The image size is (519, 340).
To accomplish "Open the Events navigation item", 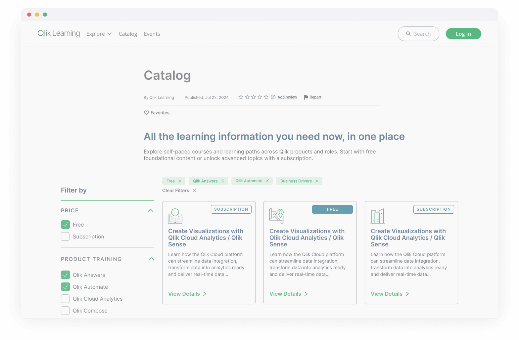I will click(x=152, y=34).
